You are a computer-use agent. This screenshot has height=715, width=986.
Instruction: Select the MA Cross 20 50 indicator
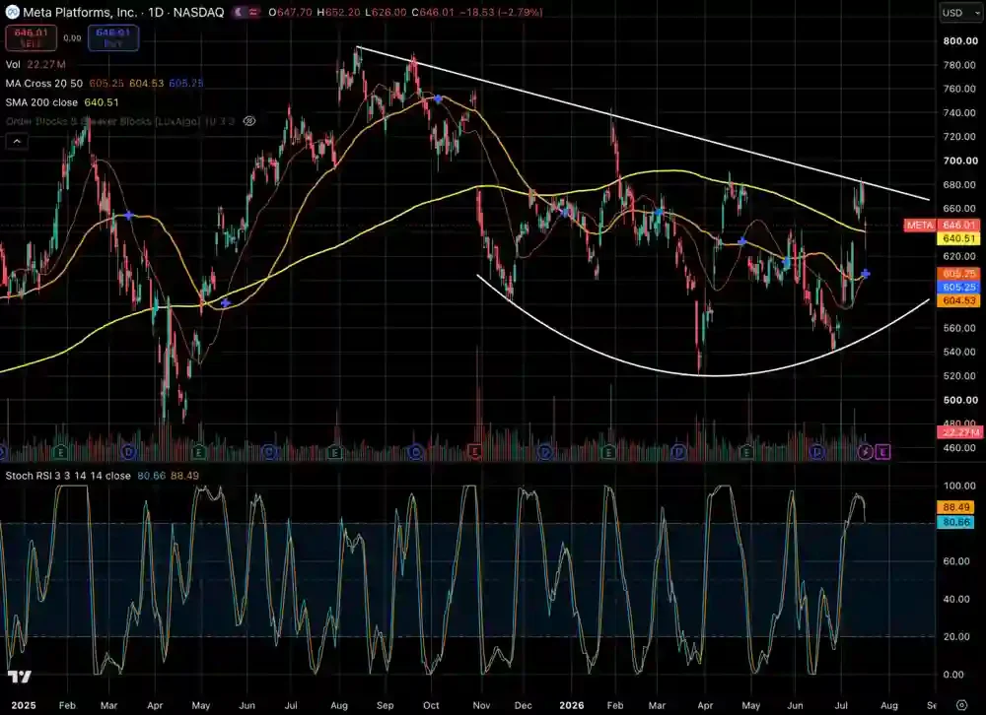click(x=43, y=83)
